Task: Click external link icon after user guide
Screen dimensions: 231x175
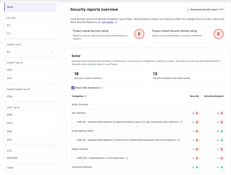Action: 116,22
